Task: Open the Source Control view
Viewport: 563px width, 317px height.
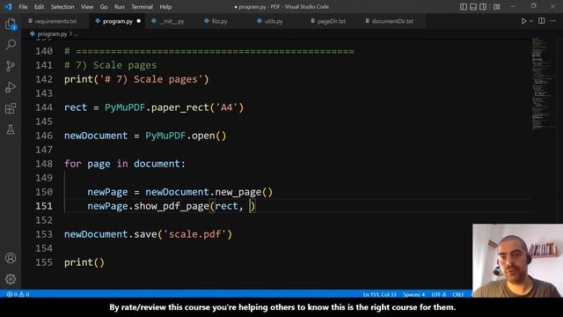Action: (x=11, y=66)
